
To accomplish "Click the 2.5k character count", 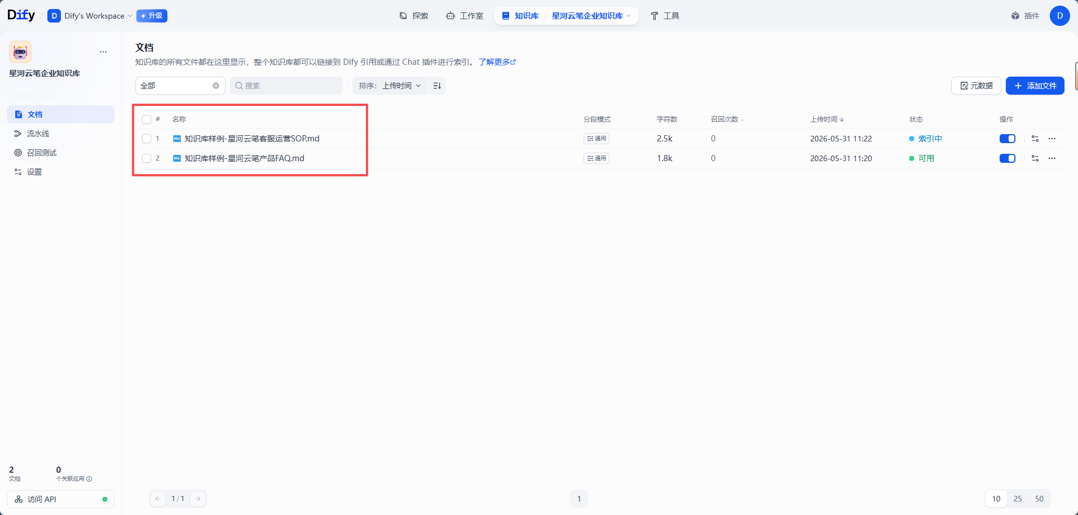I will 665,139.
